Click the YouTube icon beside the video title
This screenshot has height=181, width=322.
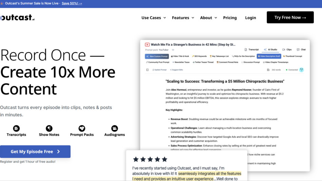147,44
